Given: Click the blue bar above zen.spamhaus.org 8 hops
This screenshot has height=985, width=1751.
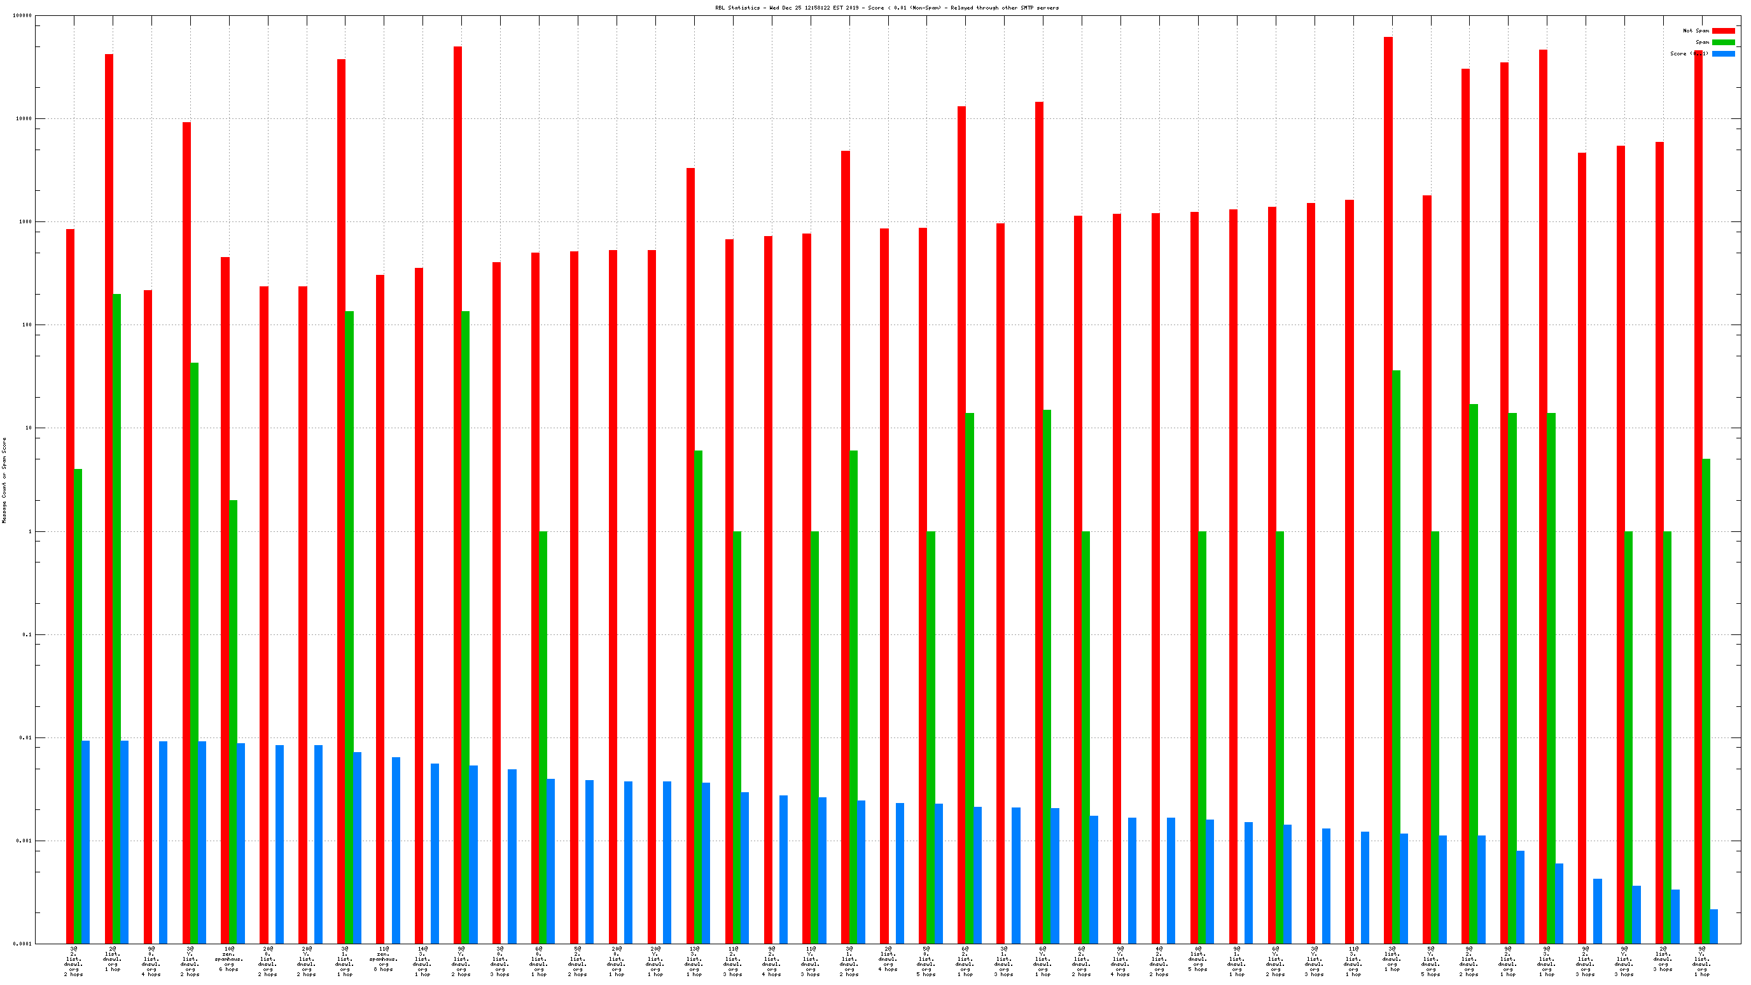Looking at the screenshot, I should [396, 849].
